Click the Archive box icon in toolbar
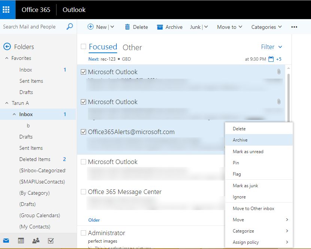 [x=160, y=27]
